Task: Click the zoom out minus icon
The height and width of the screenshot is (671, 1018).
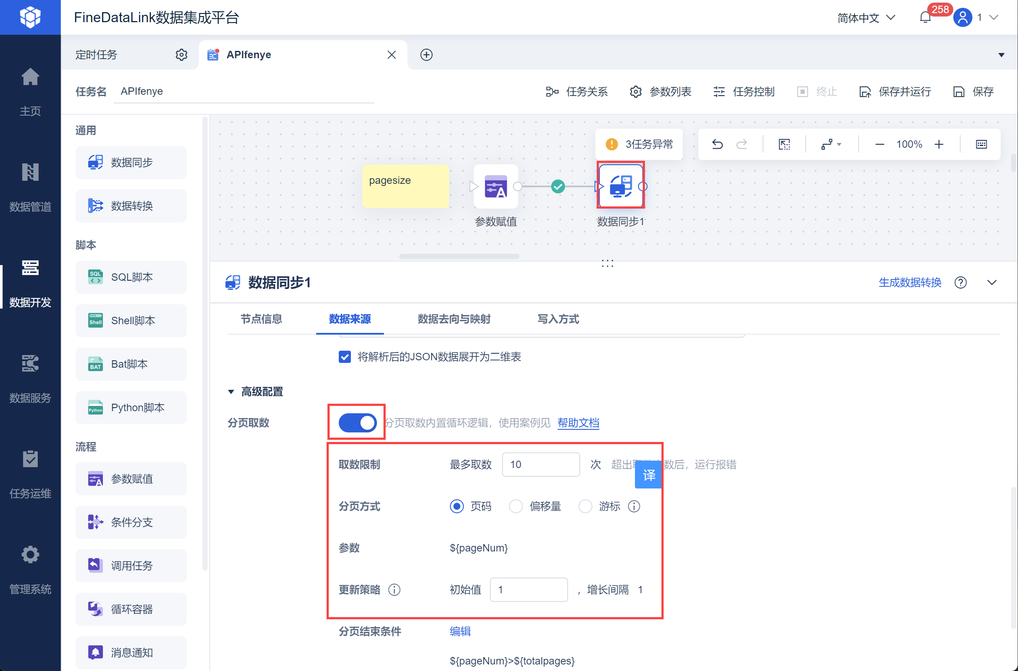Action: click(880, 144)
